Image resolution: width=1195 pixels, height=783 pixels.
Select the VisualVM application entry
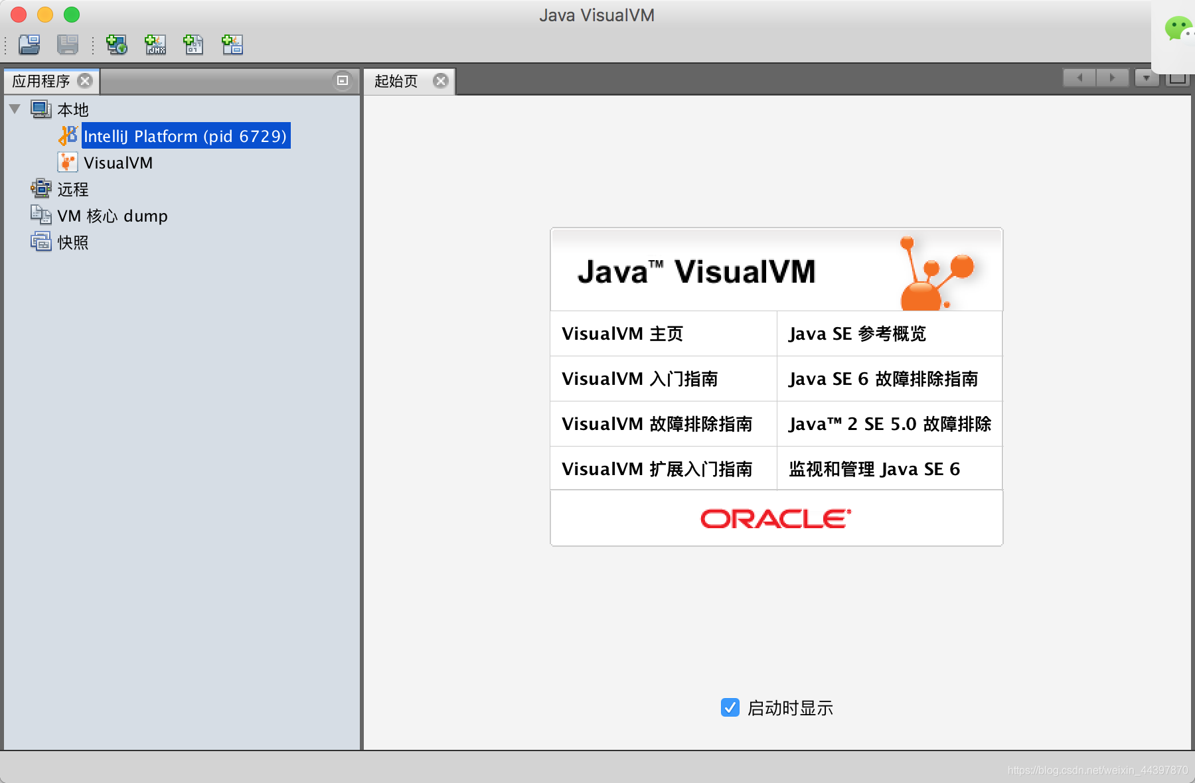tap(118, 163)
